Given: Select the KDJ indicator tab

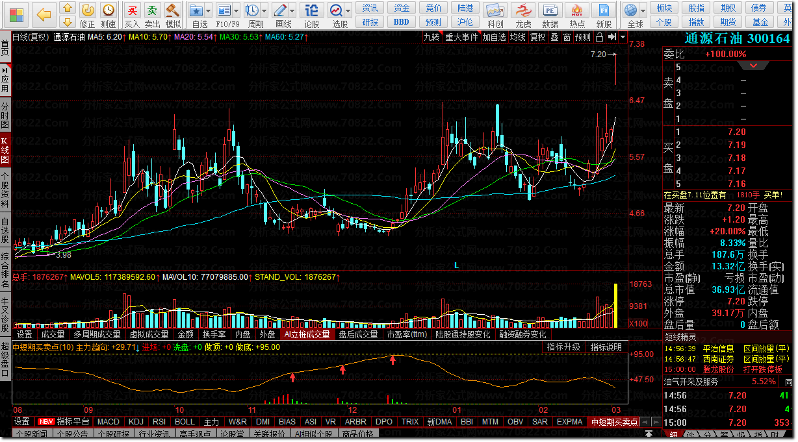Looking at the screenshot, I should coord(136,422).
